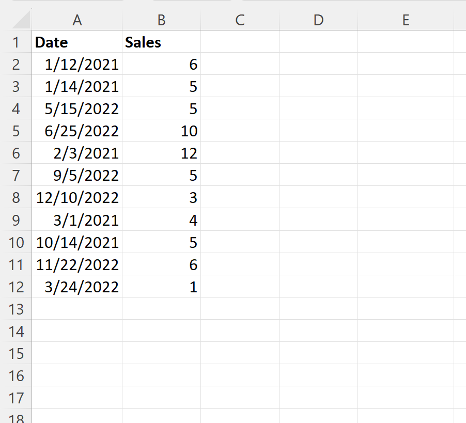Select the cell containing 1/12/2021
466x423 pixels.
(x=77, y=64)
